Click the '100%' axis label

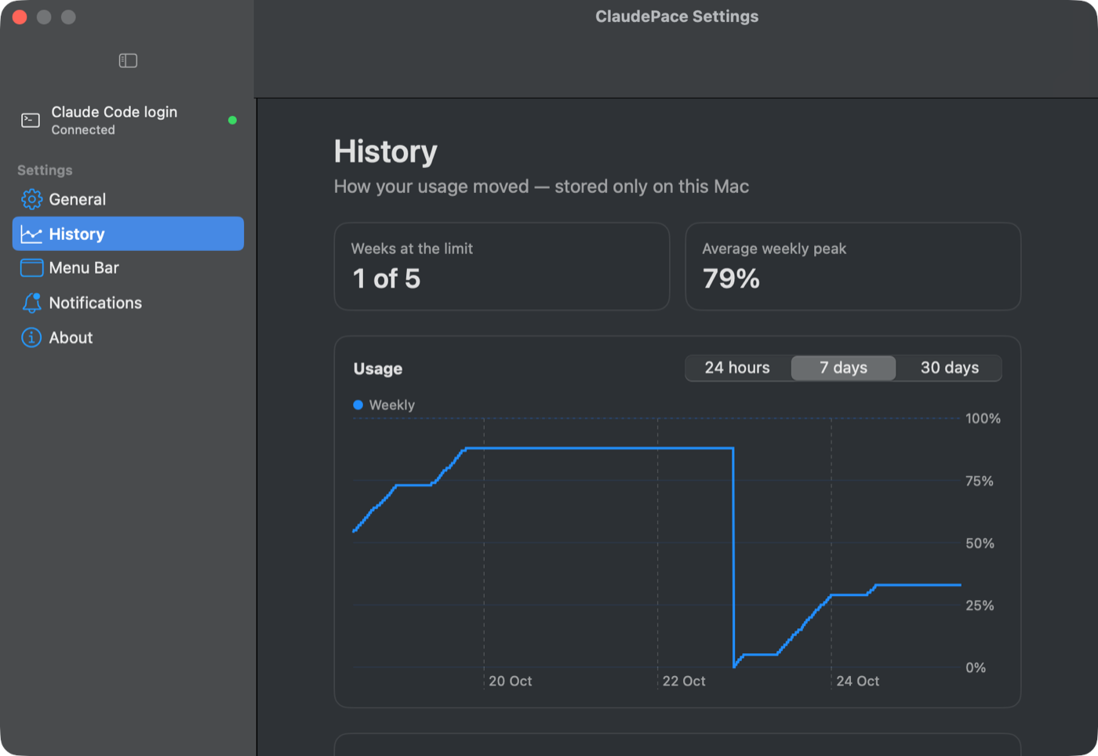click(x=983, y=419)
